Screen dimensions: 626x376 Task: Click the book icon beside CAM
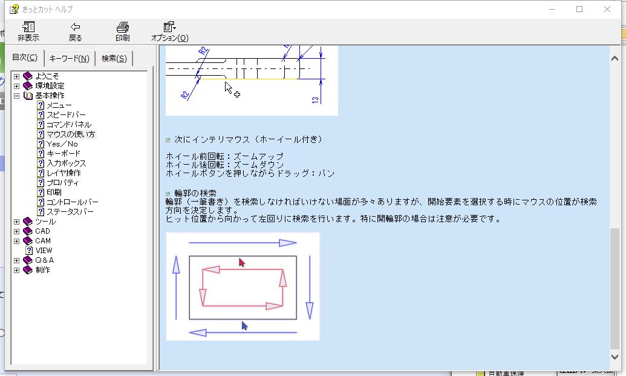(x=28, y=240)
